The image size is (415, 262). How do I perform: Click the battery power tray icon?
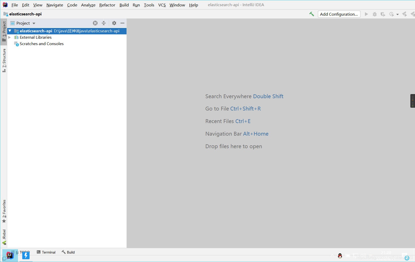tap(348, 256)
